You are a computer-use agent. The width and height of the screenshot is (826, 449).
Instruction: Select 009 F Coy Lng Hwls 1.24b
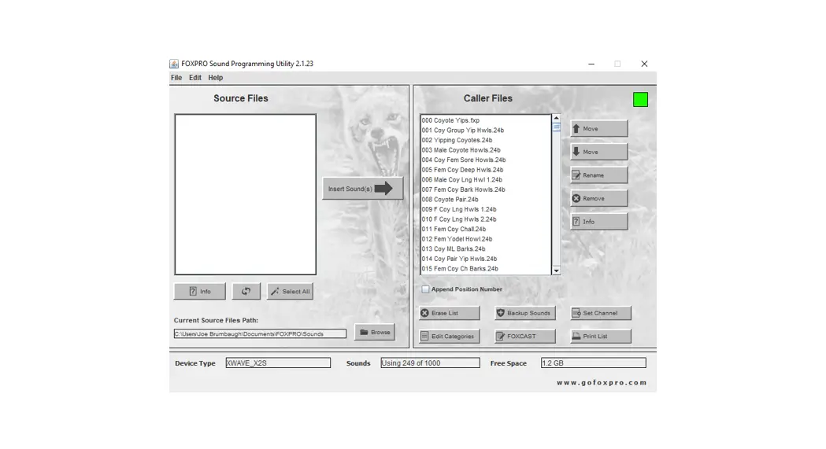click(486, 209)
